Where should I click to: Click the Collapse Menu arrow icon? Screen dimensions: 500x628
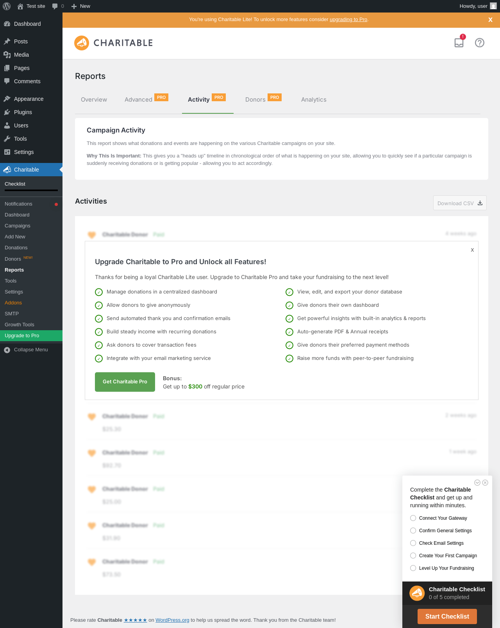(7, 350)
